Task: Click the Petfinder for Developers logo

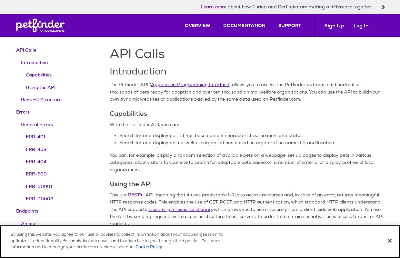Action: [x=40, y=25]
